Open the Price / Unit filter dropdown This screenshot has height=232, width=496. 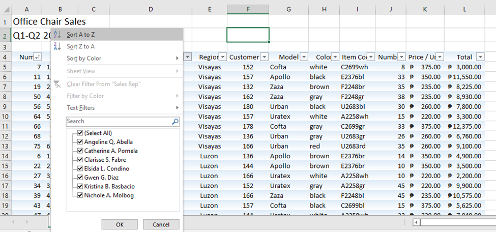click(440, 57)
